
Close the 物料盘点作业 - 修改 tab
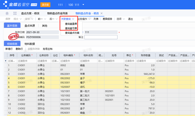pos(101,13)
